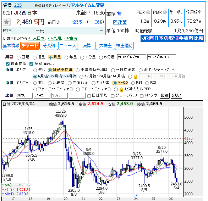The image size is (208, 201).
Task: Select 12月線・24月線・60月線 option
Action: pos(81,77)
